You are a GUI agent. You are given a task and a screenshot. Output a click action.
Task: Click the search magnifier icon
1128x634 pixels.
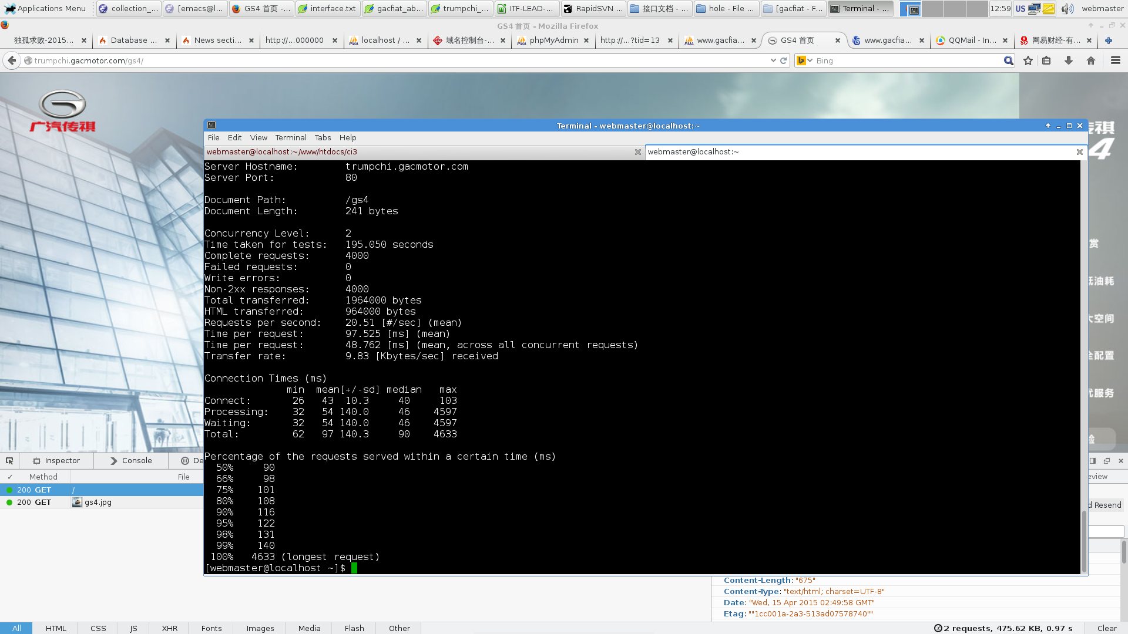tap(1009, 60)
